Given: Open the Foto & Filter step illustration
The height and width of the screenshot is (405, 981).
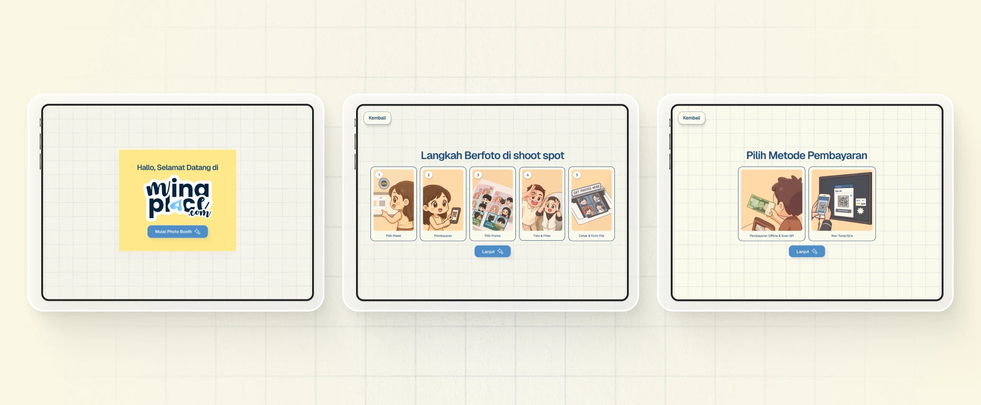Looking at the screenshot, I should [x=542, y=200].
